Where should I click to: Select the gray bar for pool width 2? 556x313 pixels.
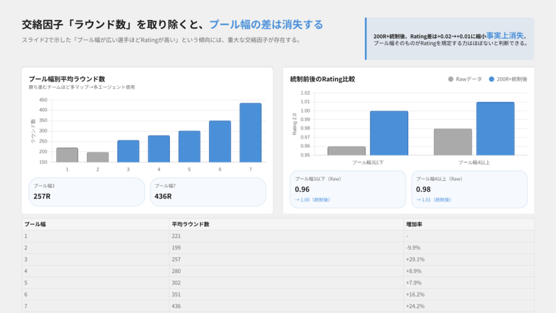tap(98, 157)
